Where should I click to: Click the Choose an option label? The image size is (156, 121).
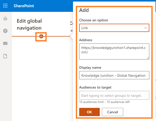(x=94, y=20)
